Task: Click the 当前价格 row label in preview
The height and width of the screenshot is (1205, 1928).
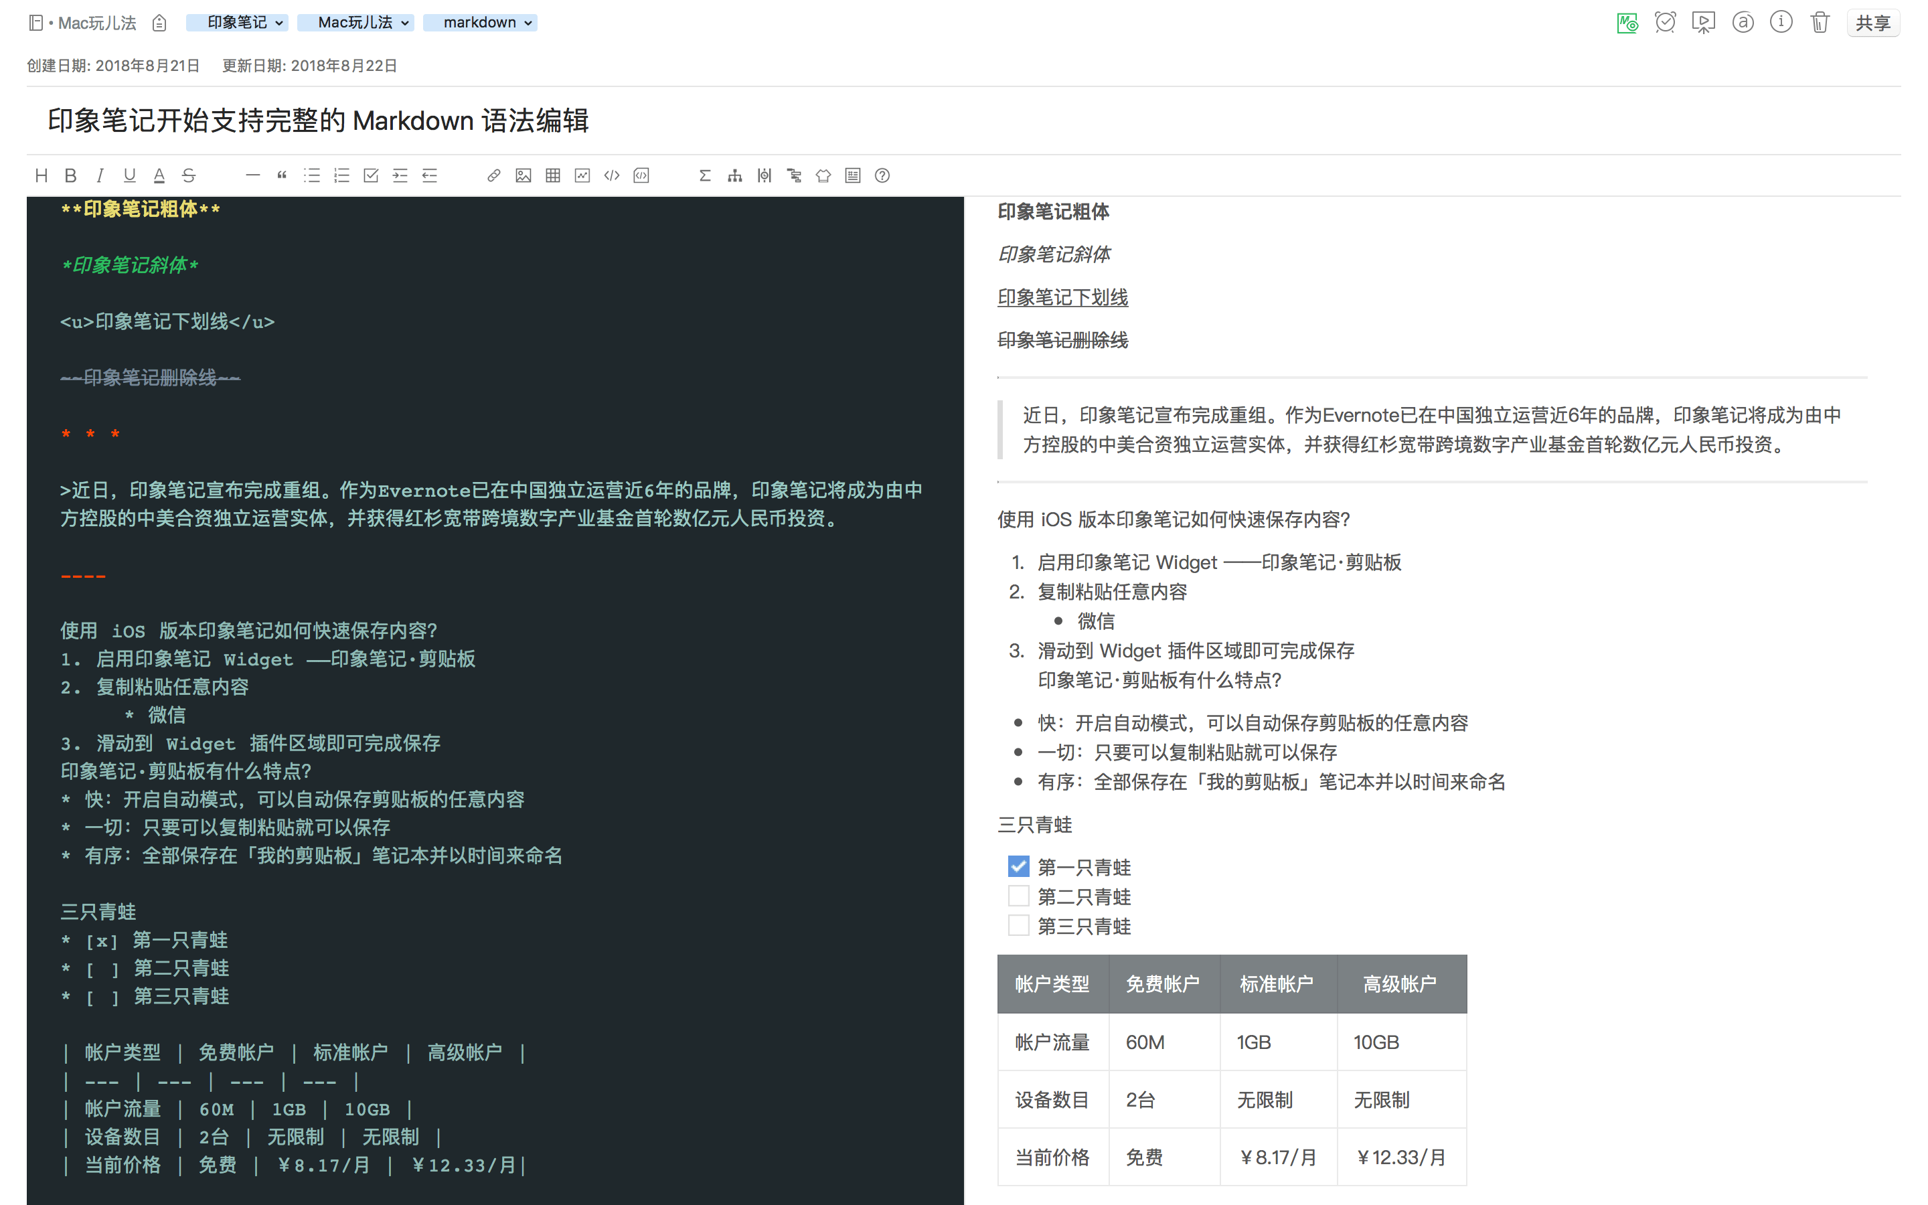Action: click(x=1052, y=1157)
